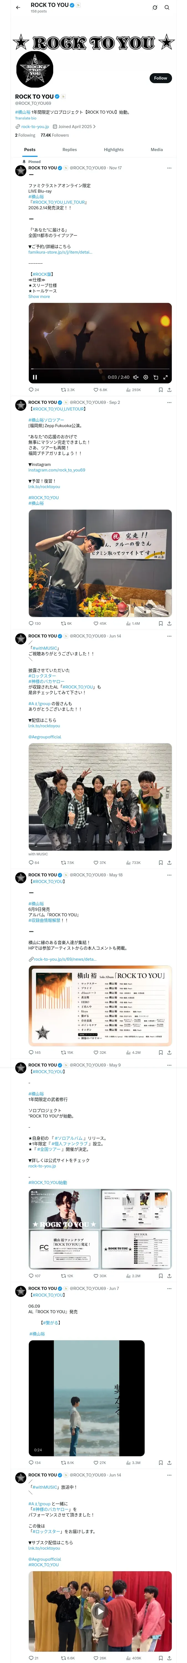
Task: Pause the live tour video
Action: tap(35, 377)
